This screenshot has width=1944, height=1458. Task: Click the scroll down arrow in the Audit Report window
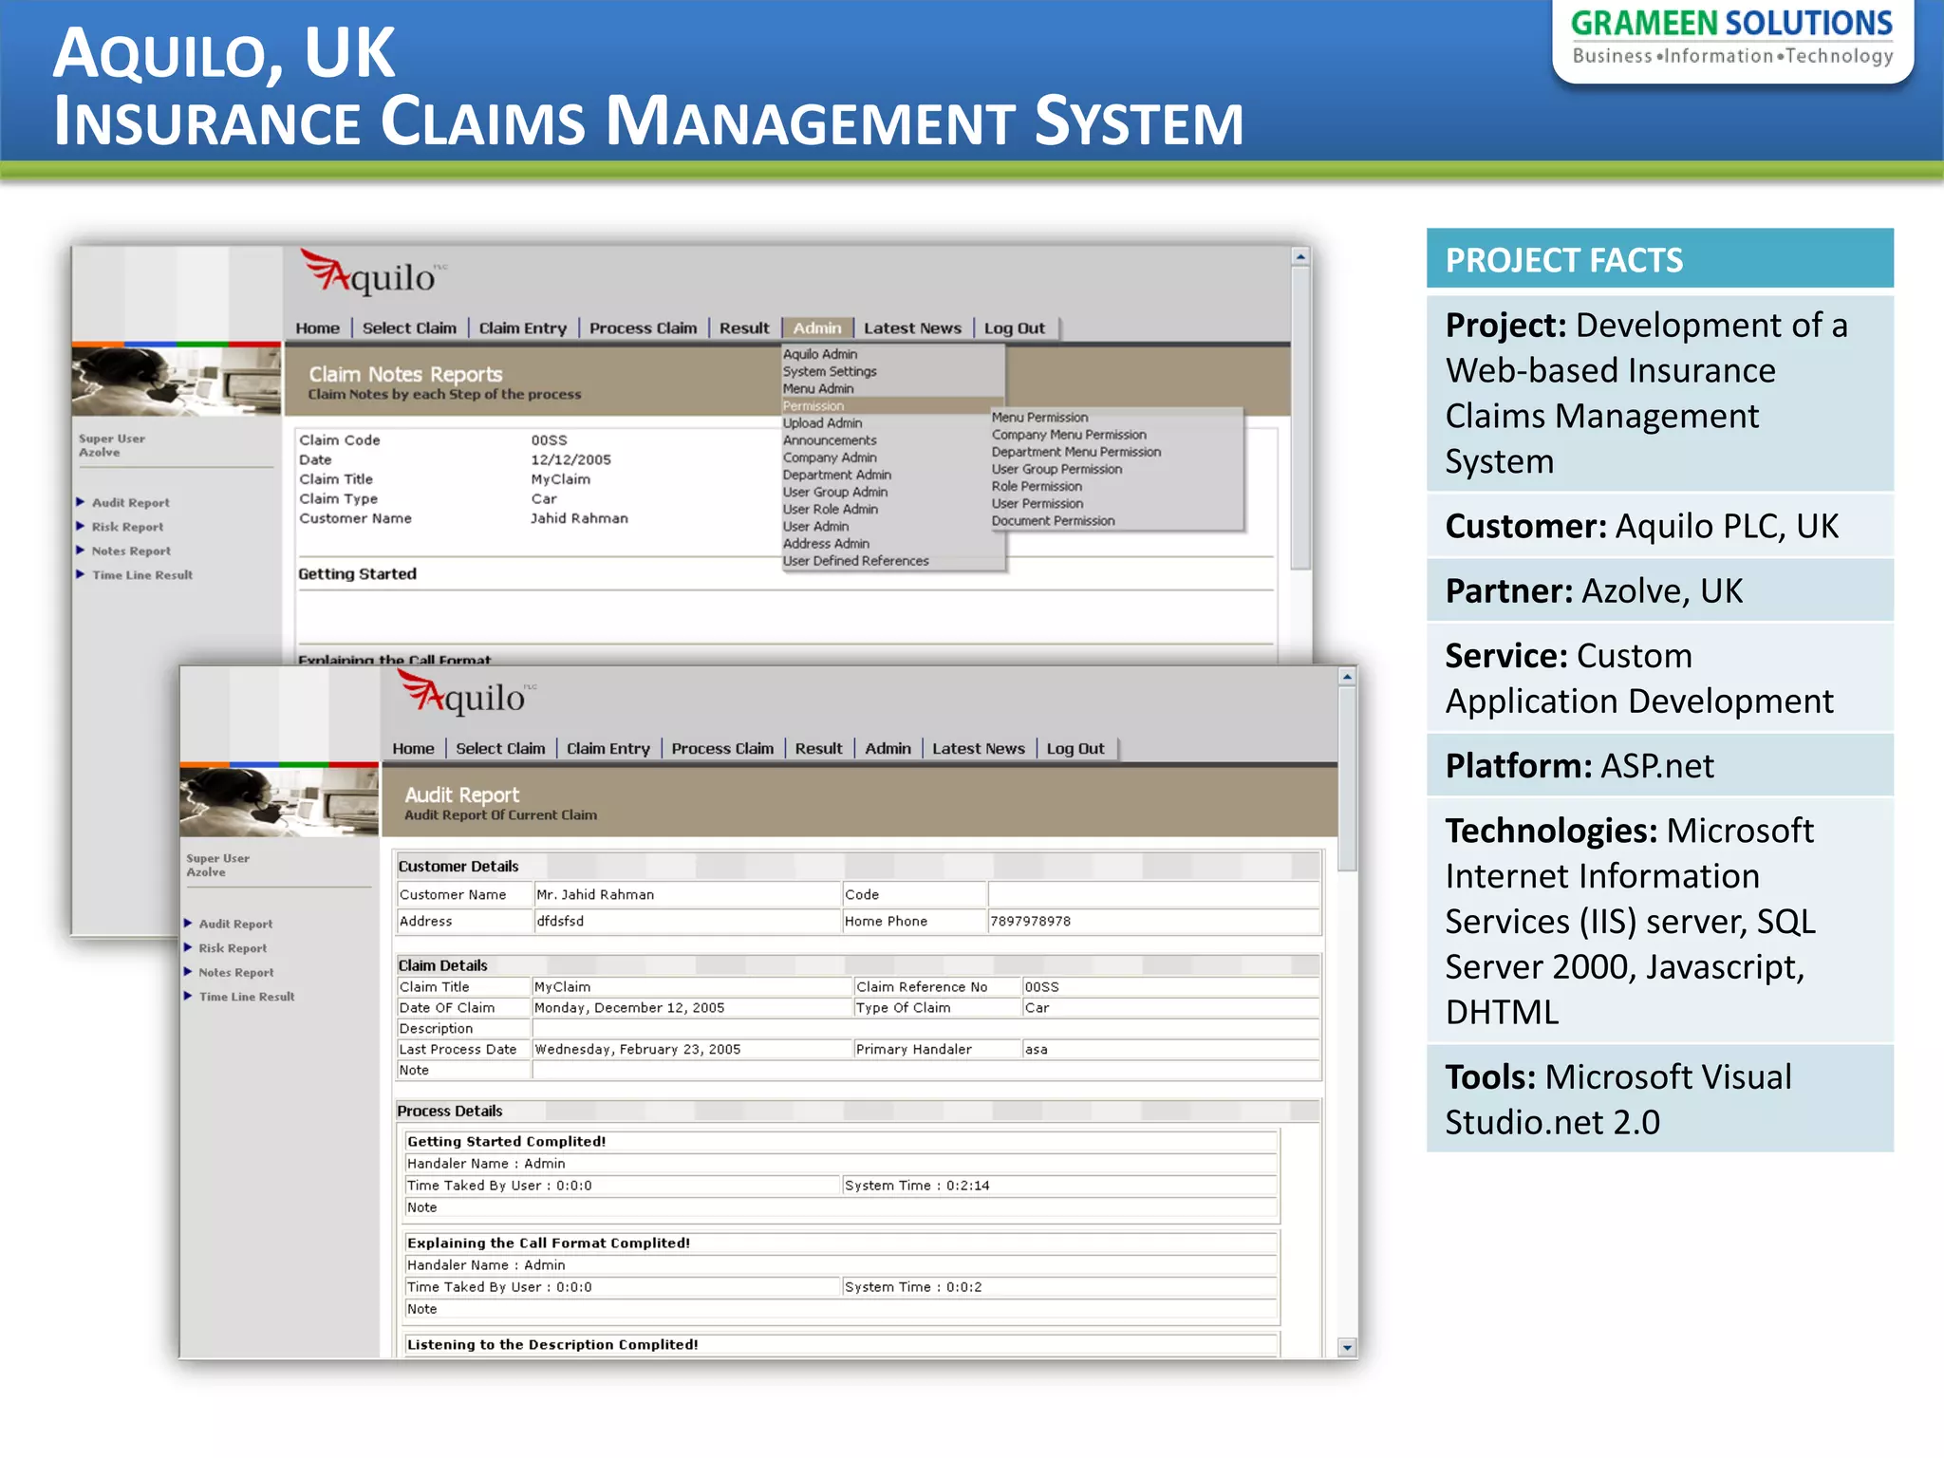[x=1347, y=1347]
